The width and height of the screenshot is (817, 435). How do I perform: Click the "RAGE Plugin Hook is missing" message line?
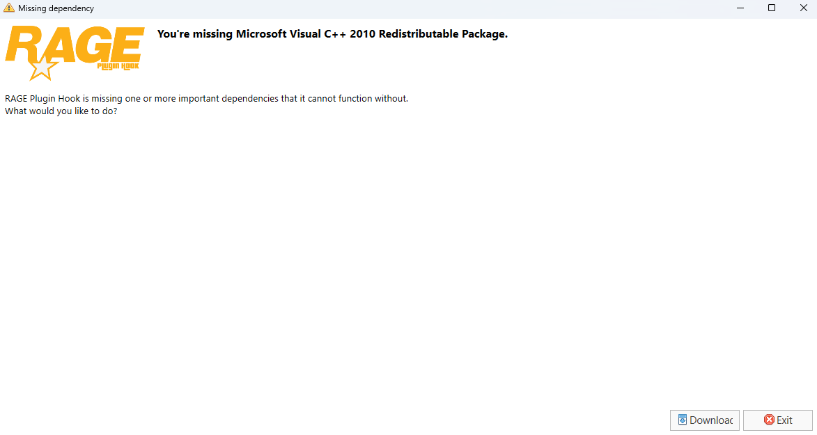pyautogui.click(x=206, y=98)
